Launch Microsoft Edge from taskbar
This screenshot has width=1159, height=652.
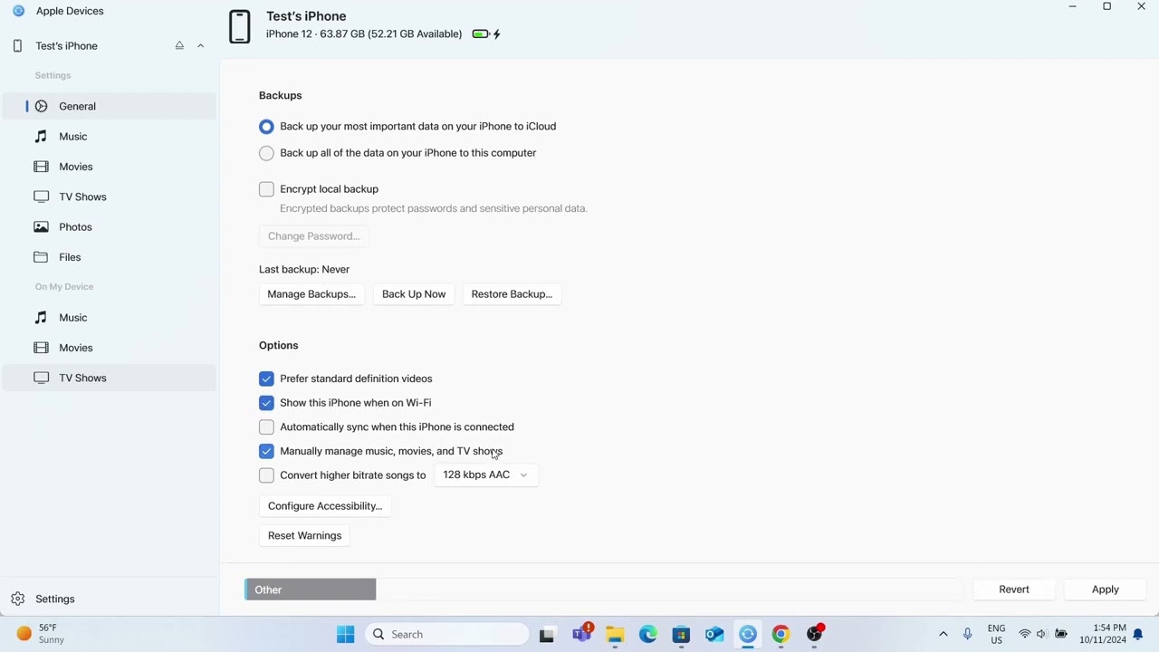[648, 635]
